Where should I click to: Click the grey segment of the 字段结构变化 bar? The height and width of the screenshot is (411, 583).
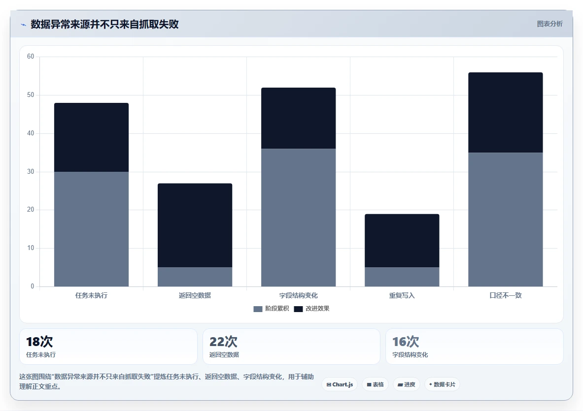[x=299, y=218]
